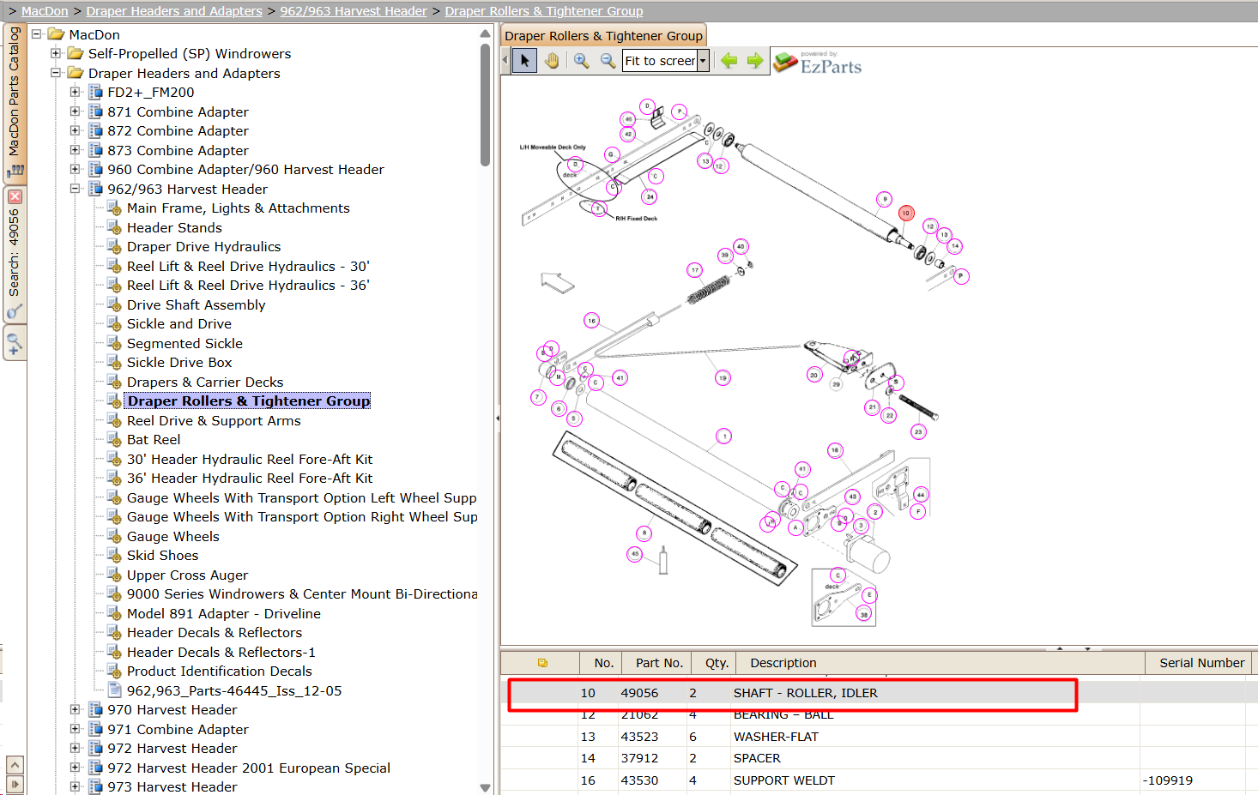Image resolution: width=1258 pixels, height=795 pixels.
Task: Click the cart icon in parts table header
Action: click(x=542, y=663)
